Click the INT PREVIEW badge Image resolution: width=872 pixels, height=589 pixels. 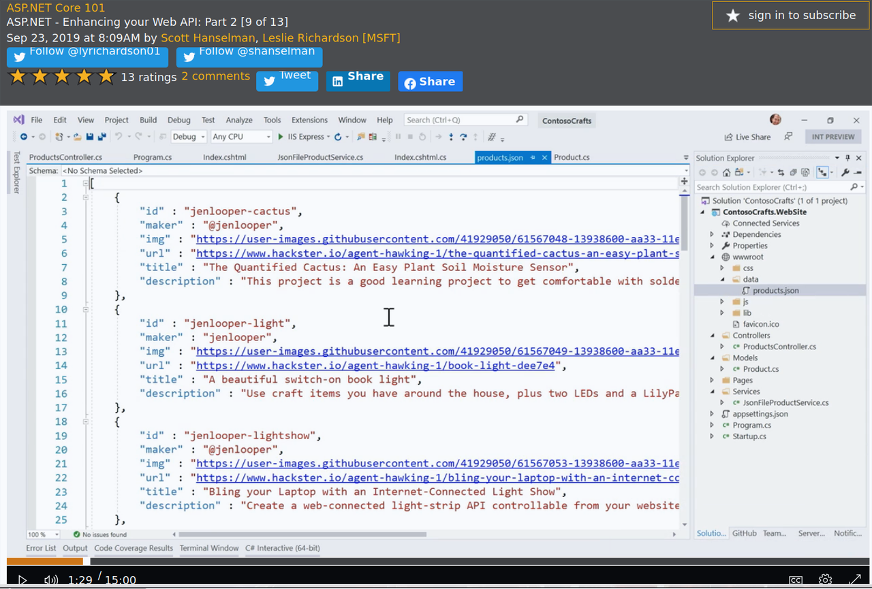[x=833, y=137]
